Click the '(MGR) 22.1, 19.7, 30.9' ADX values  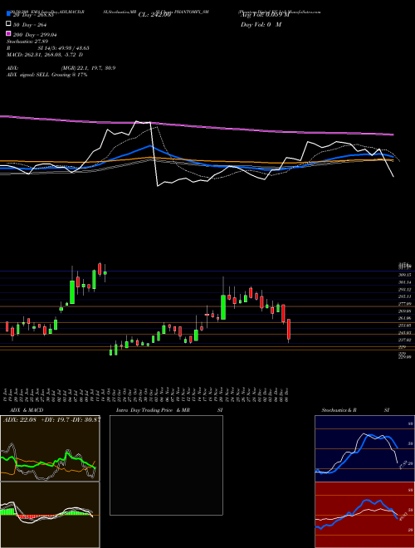click(88, 68)
